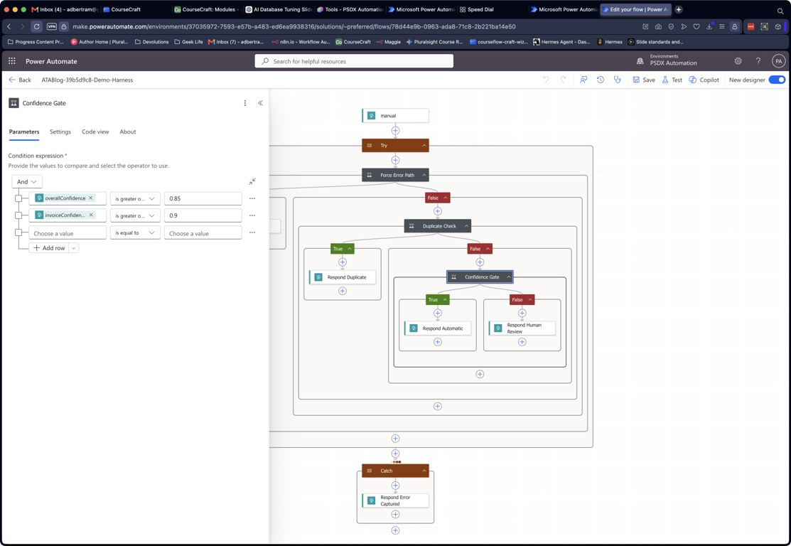Remove the invoiceConfidence token

[x=91, y=215]
